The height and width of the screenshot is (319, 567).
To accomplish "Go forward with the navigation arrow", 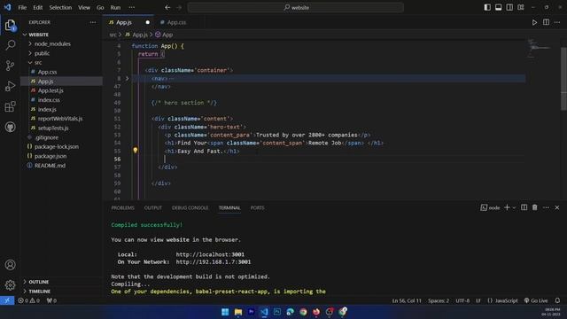I will 179,7.
